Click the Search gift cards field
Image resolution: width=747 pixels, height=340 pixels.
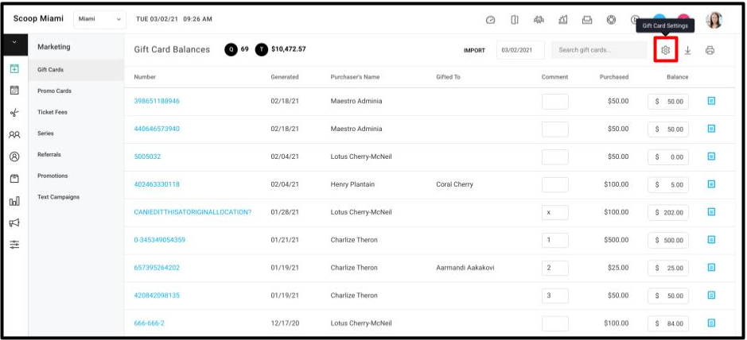[x=599, y=50]
